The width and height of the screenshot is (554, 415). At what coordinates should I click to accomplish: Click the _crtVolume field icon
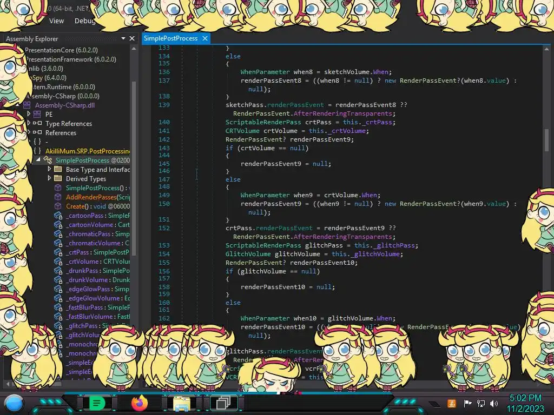click(58, 261)
